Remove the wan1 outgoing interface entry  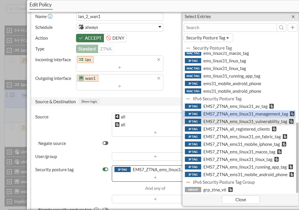point(159,78)
